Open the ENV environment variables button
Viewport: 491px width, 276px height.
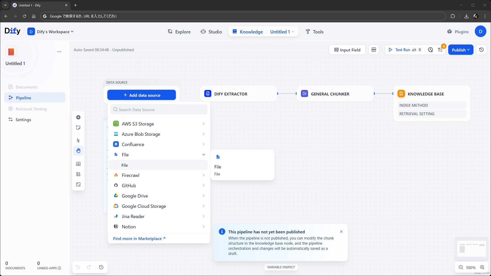374,50
